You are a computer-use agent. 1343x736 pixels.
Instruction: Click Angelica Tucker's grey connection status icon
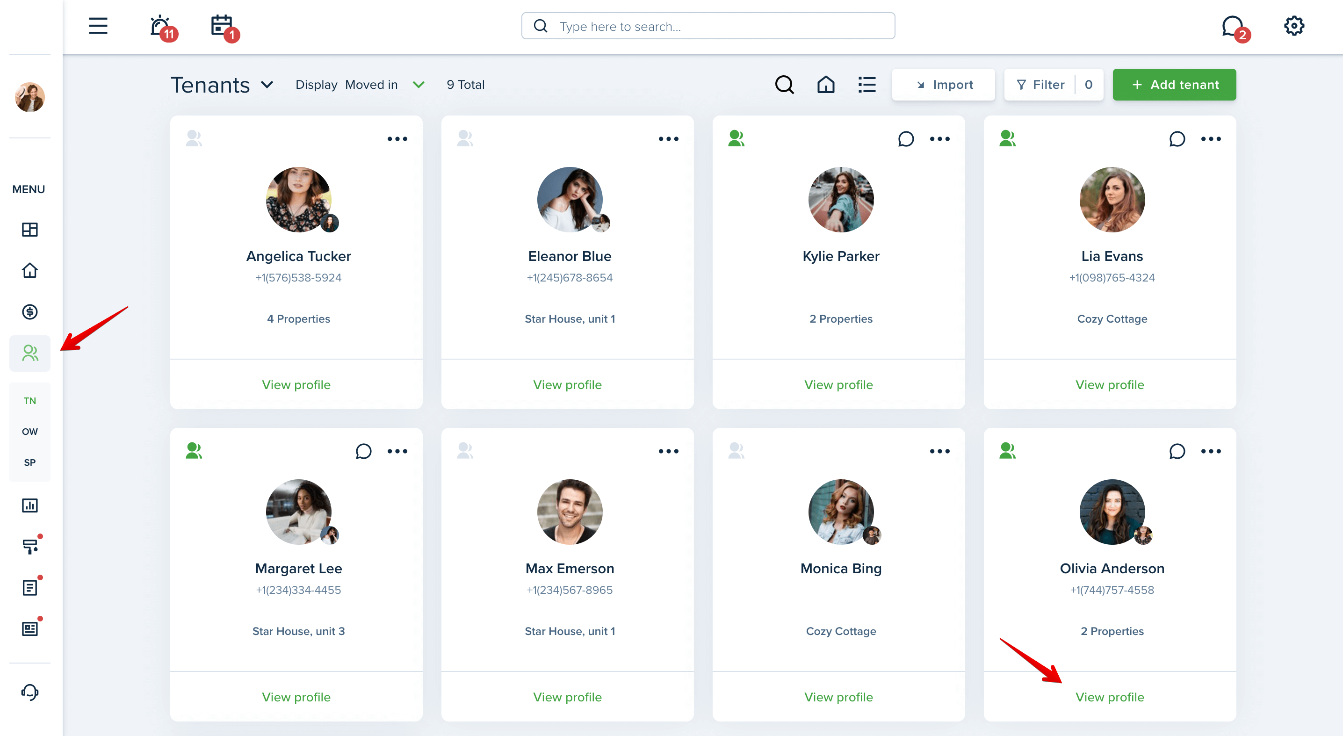tap(194, 138)
